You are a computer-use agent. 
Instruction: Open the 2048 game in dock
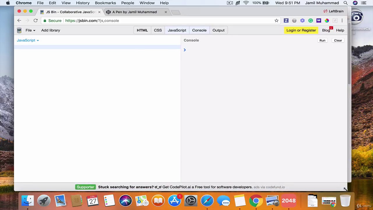click(x=288, y=201)
